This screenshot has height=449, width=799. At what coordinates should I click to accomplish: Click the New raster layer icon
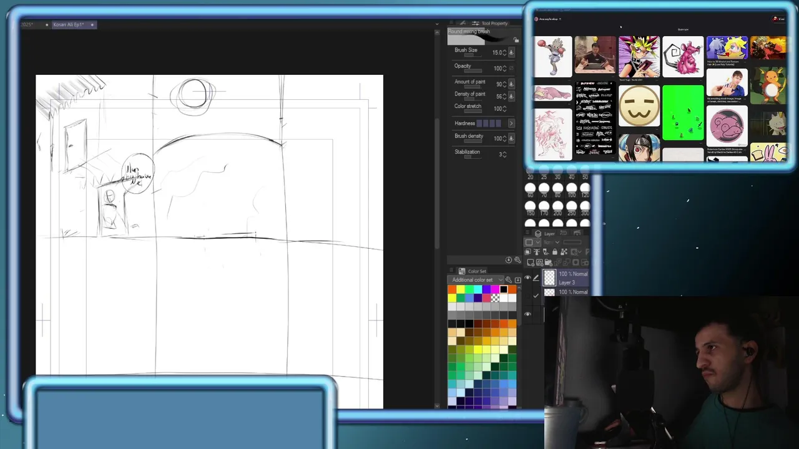(x=530, y=263)
